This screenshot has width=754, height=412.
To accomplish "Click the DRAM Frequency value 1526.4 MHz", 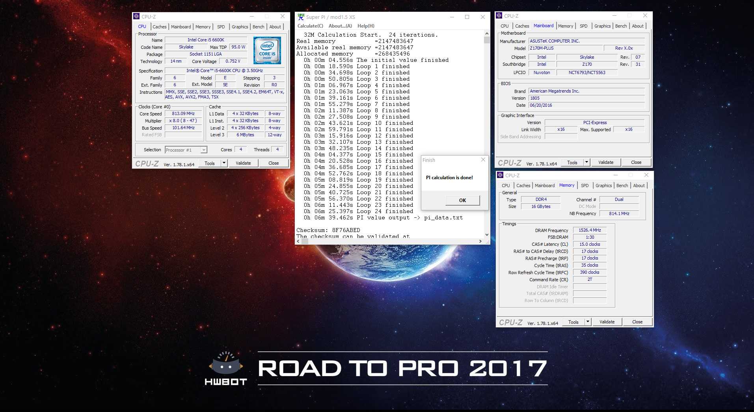I will coord(590,230).
